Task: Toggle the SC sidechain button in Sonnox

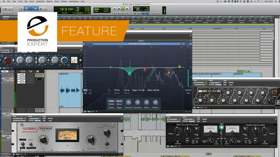Action: point(85,93)
